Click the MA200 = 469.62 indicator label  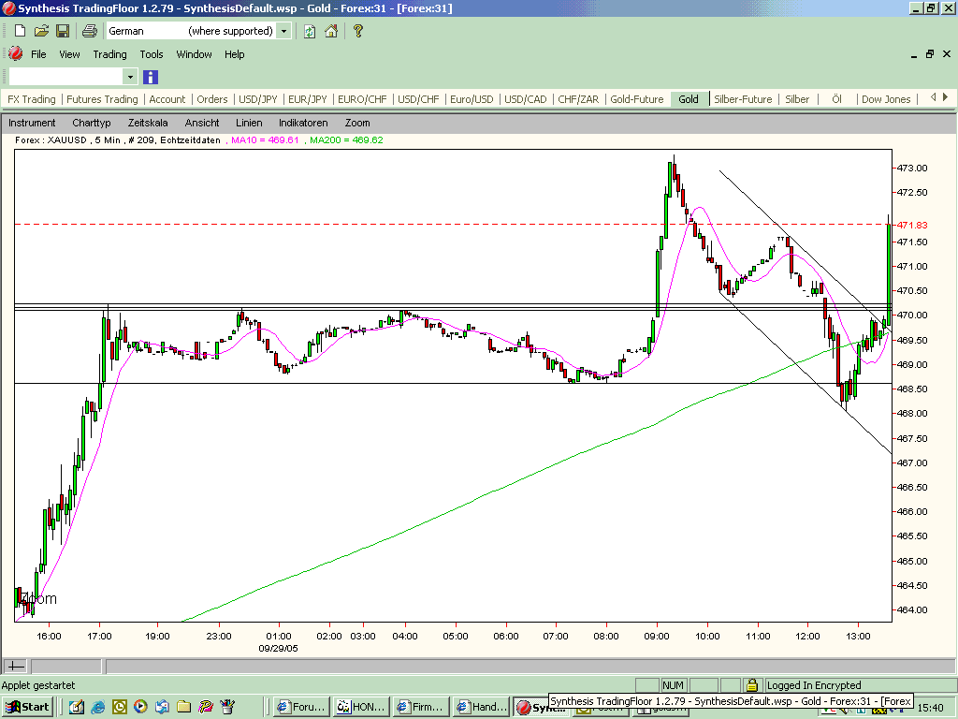pos(346,140)
